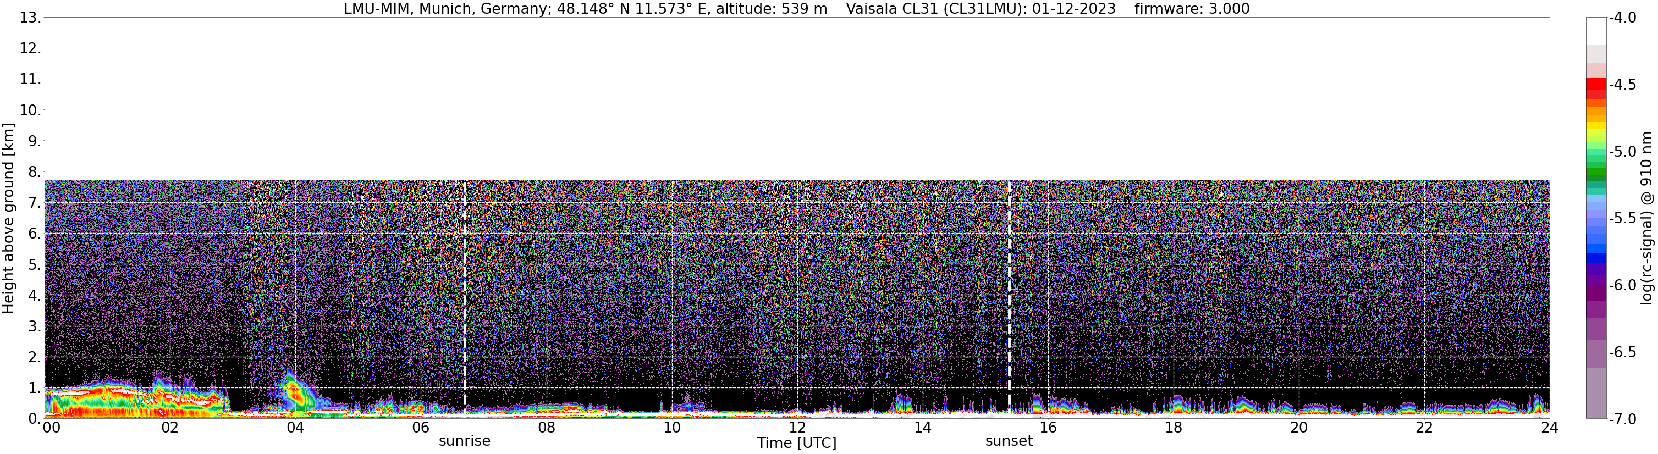Click the time axis tick label '14'
This screenshot has width=1658, height=454.
pos(922,428)
